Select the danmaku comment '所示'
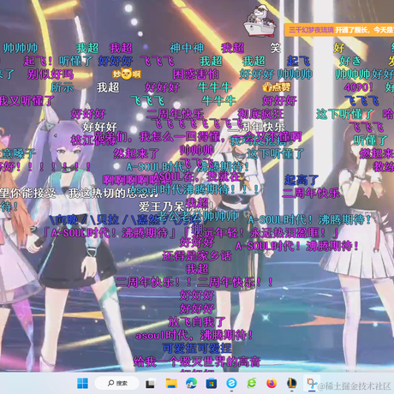Screen dimensions: 394x394 pos(63,87)
